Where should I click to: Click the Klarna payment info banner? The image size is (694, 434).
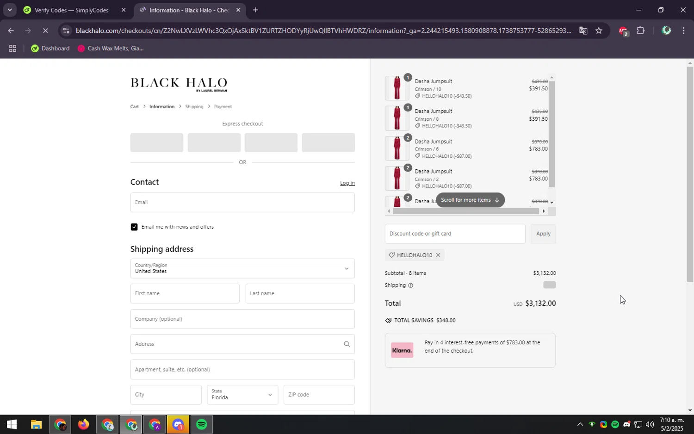470,350
